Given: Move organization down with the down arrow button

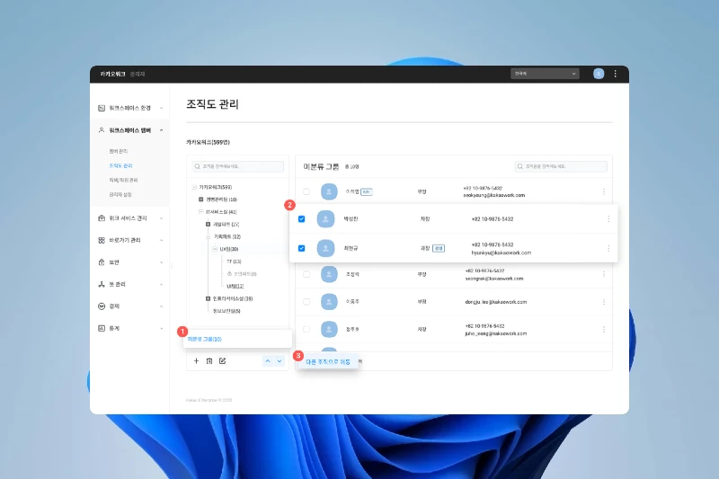Looking at the screenshot, I should click(x=280, y=361).
